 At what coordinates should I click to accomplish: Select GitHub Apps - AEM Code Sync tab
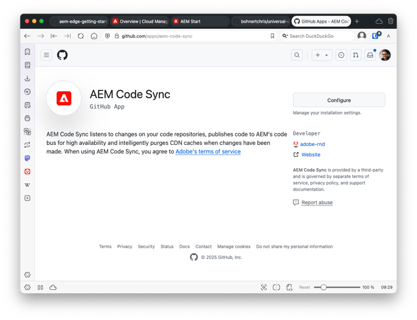(x=321, y=21)
